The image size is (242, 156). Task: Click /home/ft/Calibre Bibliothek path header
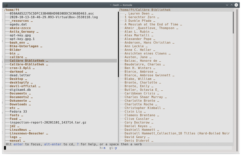coord(145,10)
